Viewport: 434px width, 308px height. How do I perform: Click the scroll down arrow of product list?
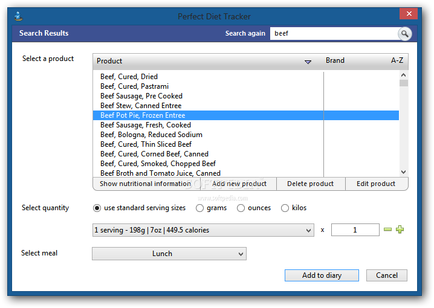404,172
